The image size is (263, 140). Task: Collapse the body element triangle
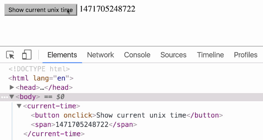click(x=11, y=97)
